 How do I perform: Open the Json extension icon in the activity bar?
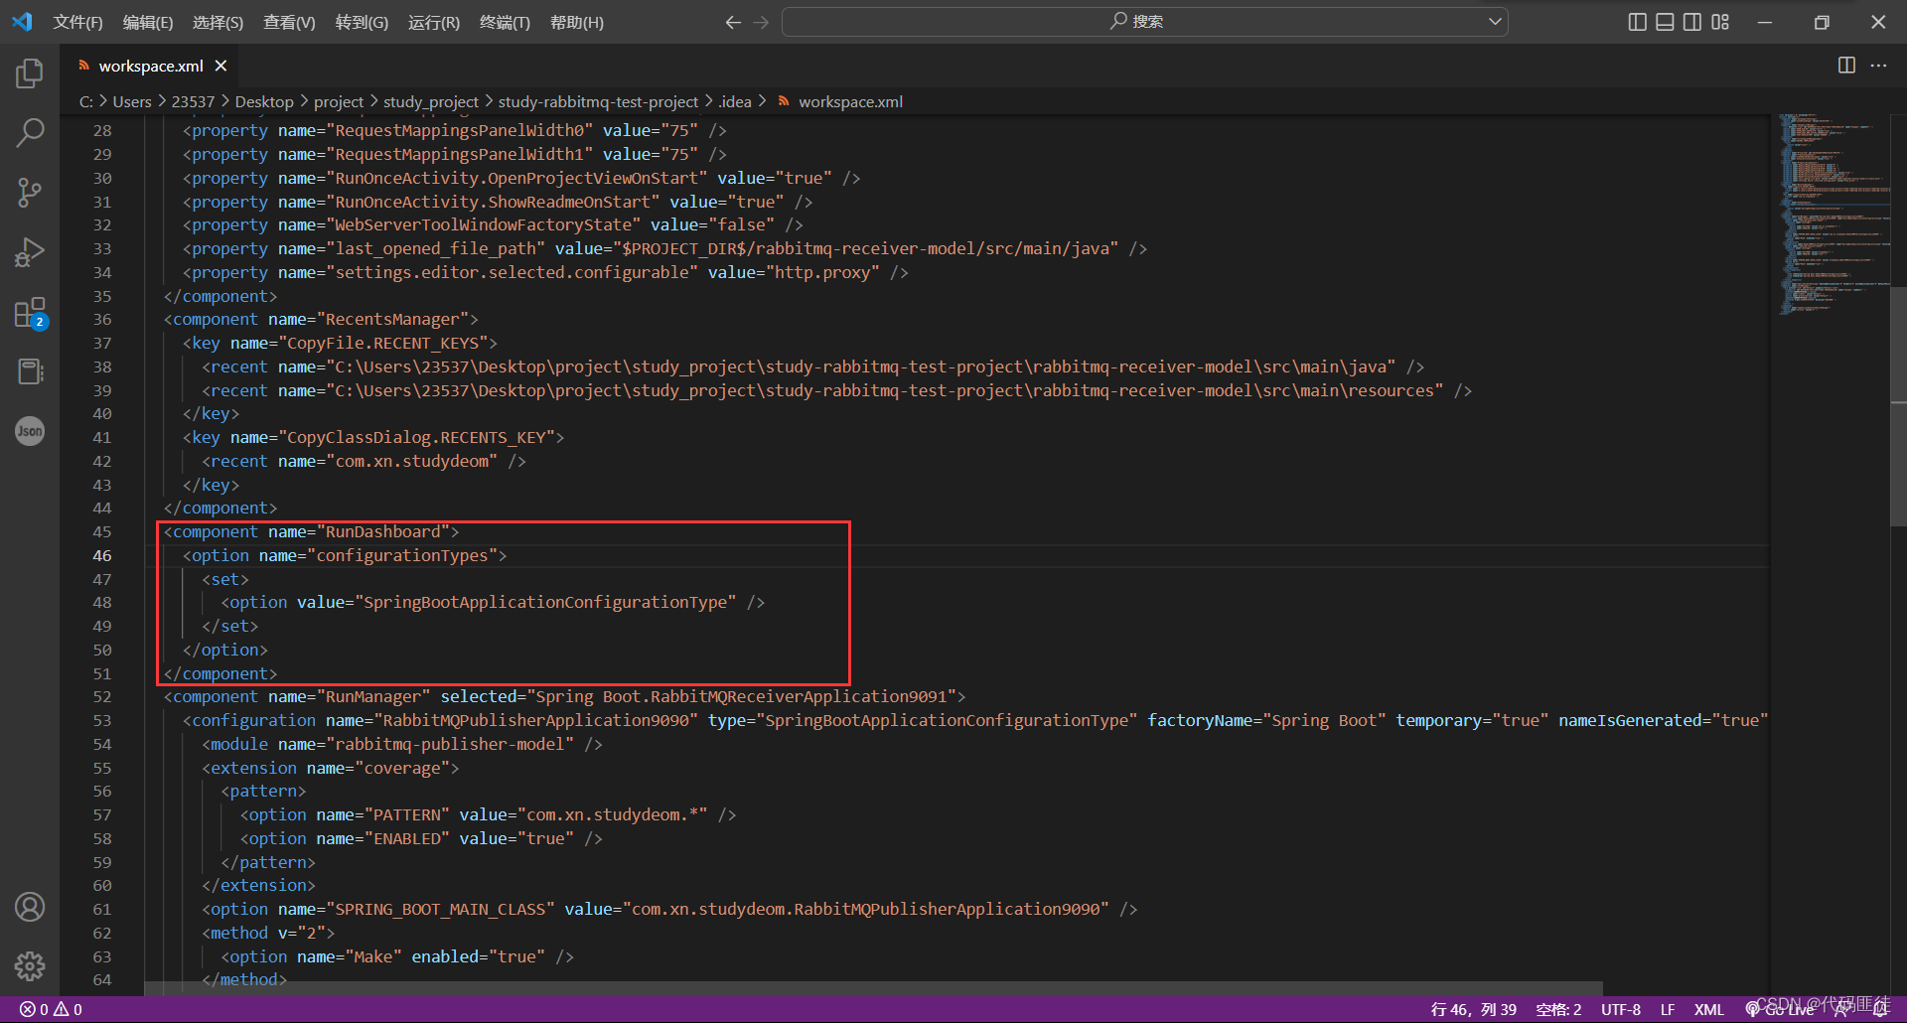click(x=30, y=431)
